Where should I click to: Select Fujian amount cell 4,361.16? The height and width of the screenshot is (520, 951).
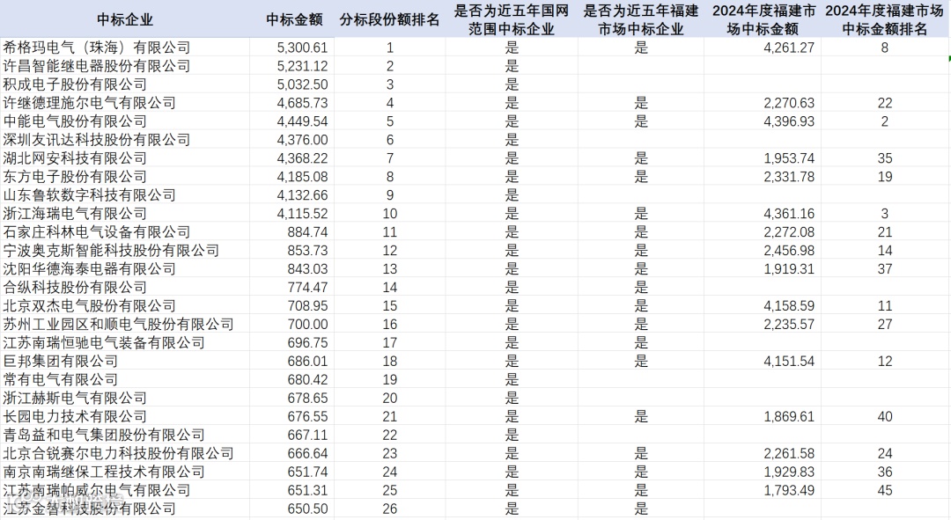click(763, 213)
